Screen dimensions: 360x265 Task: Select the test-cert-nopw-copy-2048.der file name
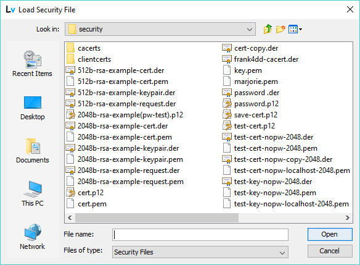click(284, 159)
